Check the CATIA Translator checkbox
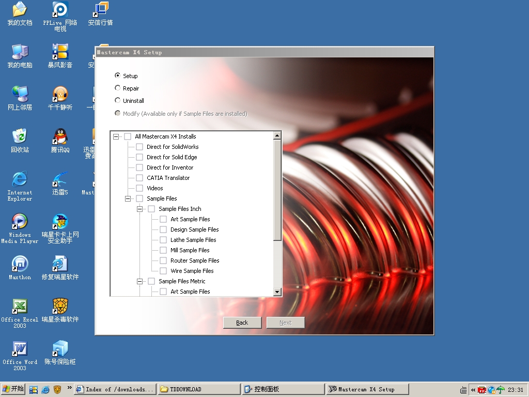Screen dimensions: 529x397 [x=139, y=178]
